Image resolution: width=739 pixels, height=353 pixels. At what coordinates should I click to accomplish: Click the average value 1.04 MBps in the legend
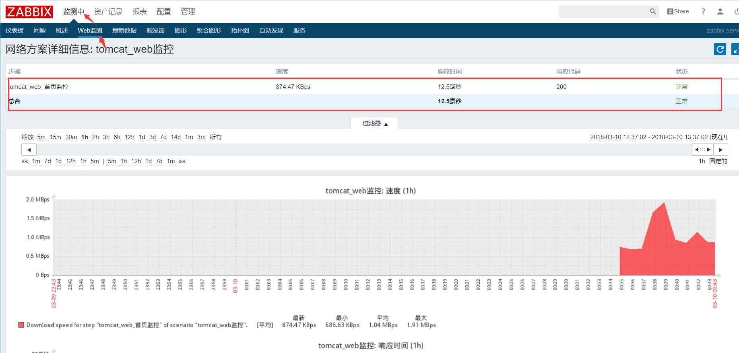[x=383, y=325]
